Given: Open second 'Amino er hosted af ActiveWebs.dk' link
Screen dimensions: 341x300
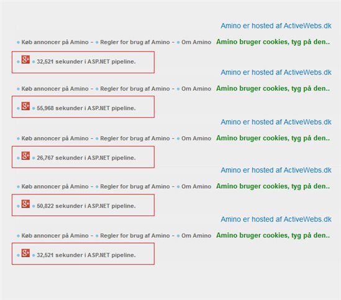Looking at the screenshot, I should pos(276,73).
